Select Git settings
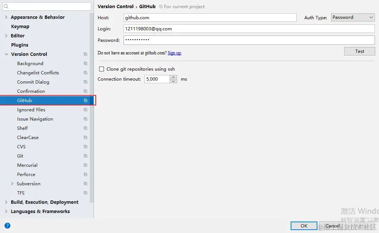 click(x=20, y=156)
